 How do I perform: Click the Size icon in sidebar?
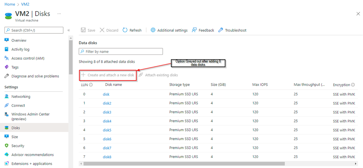click(7, 137)
